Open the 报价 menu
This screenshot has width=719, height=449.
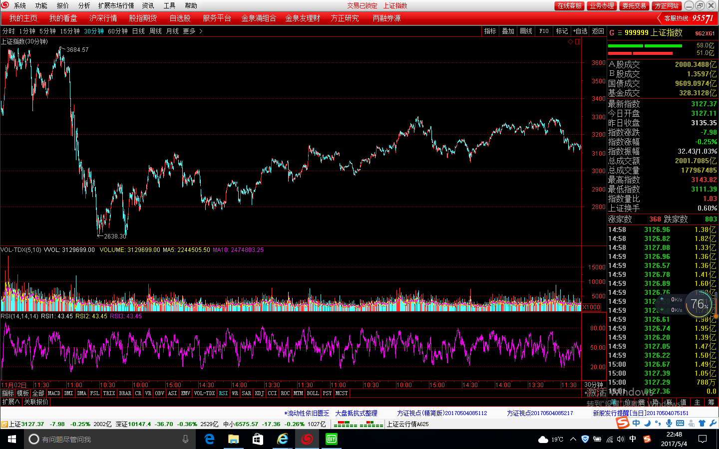click(62, 5)
